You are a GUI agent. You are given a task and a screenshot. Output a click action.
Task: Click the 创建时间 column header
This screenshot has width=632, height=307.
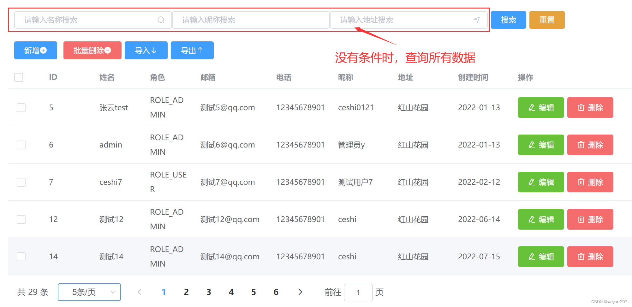(473, 77)
